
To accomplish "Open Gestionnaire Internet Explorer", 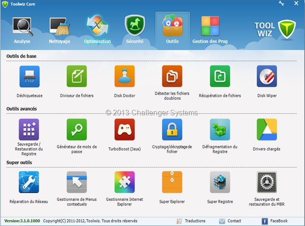I will [125, 182].
